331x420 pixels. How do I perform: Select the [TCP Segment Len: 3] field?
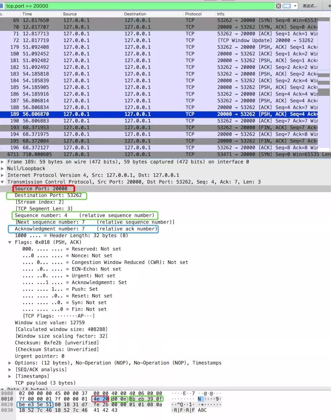(44, 209)
